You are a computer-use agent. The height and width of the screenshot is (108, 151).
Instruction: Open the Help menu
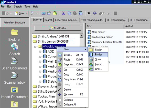[x=36, y=7]
